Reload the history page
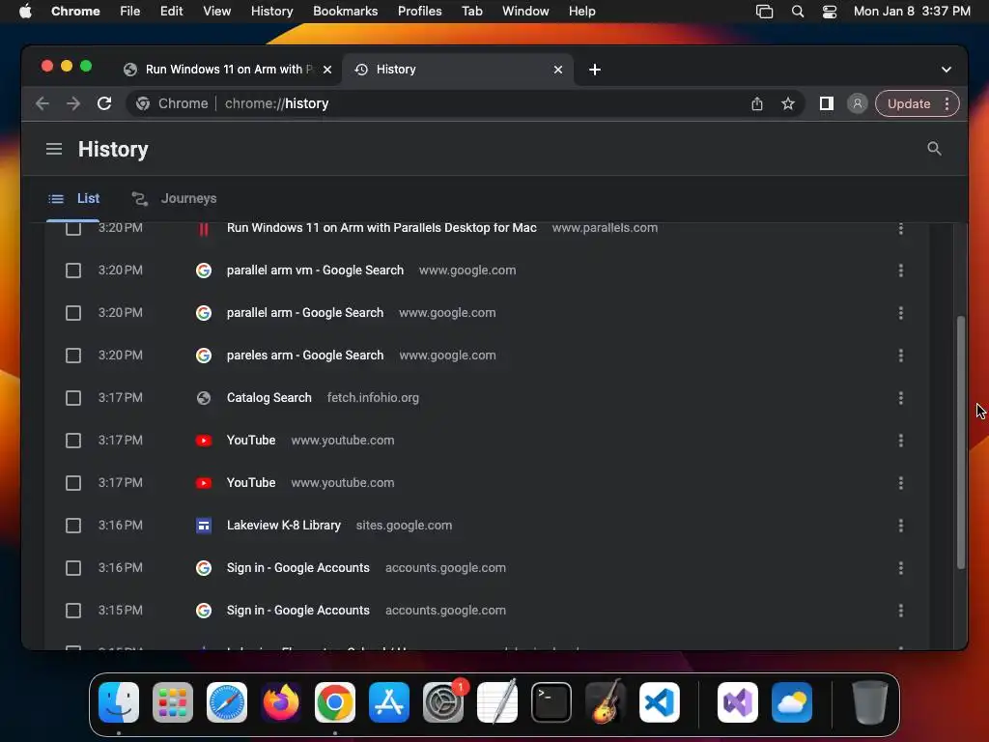The image size is (989, 742). (x=104, y=103)
